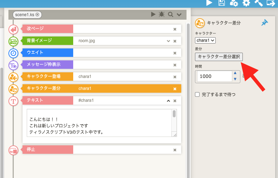Click the hammer build icon

click(x=259, y=3)
